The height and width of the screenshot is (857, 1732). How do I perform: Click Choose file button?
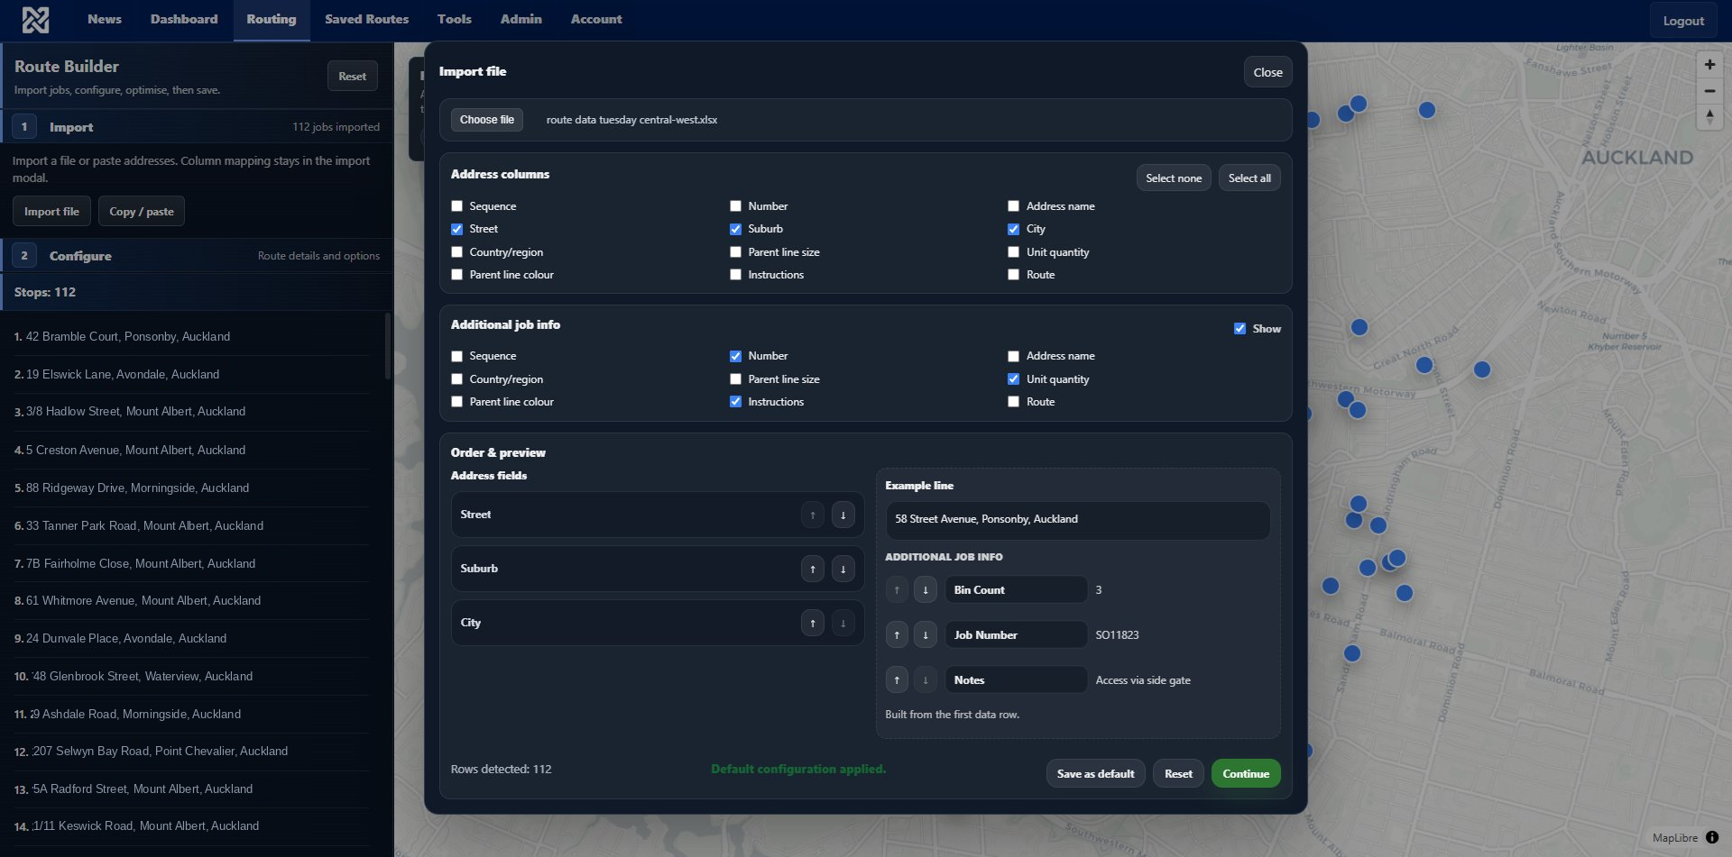487,120
